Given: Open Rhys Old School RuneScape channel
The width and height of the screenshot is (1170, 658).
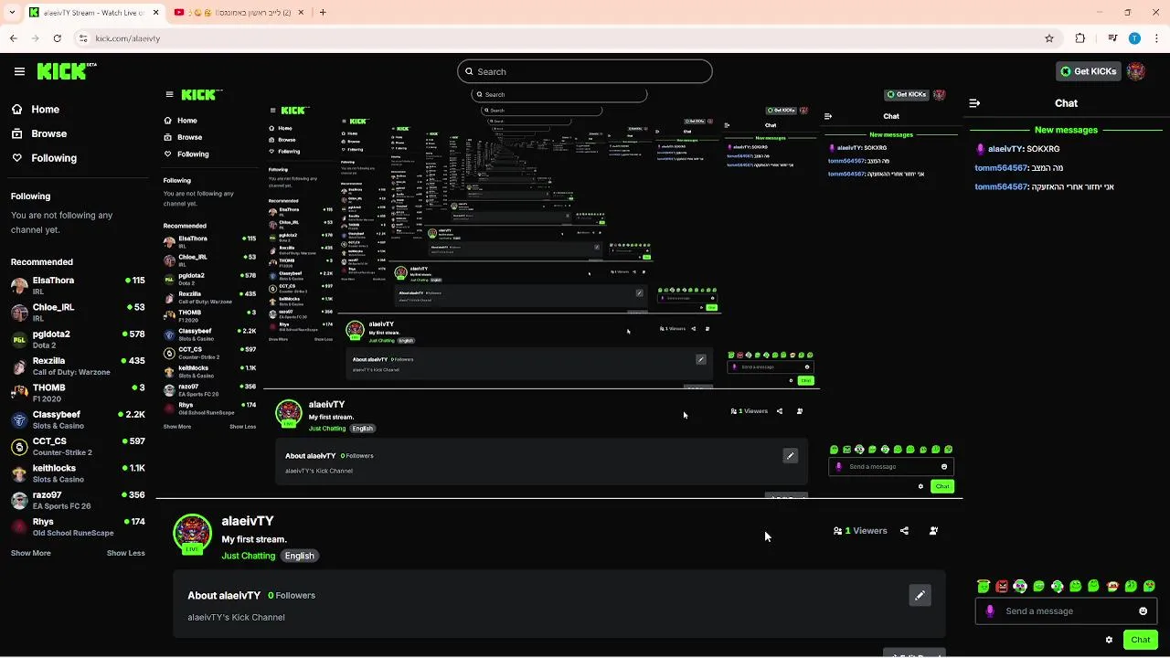Looking at the screenshot, I should (78, 527).
